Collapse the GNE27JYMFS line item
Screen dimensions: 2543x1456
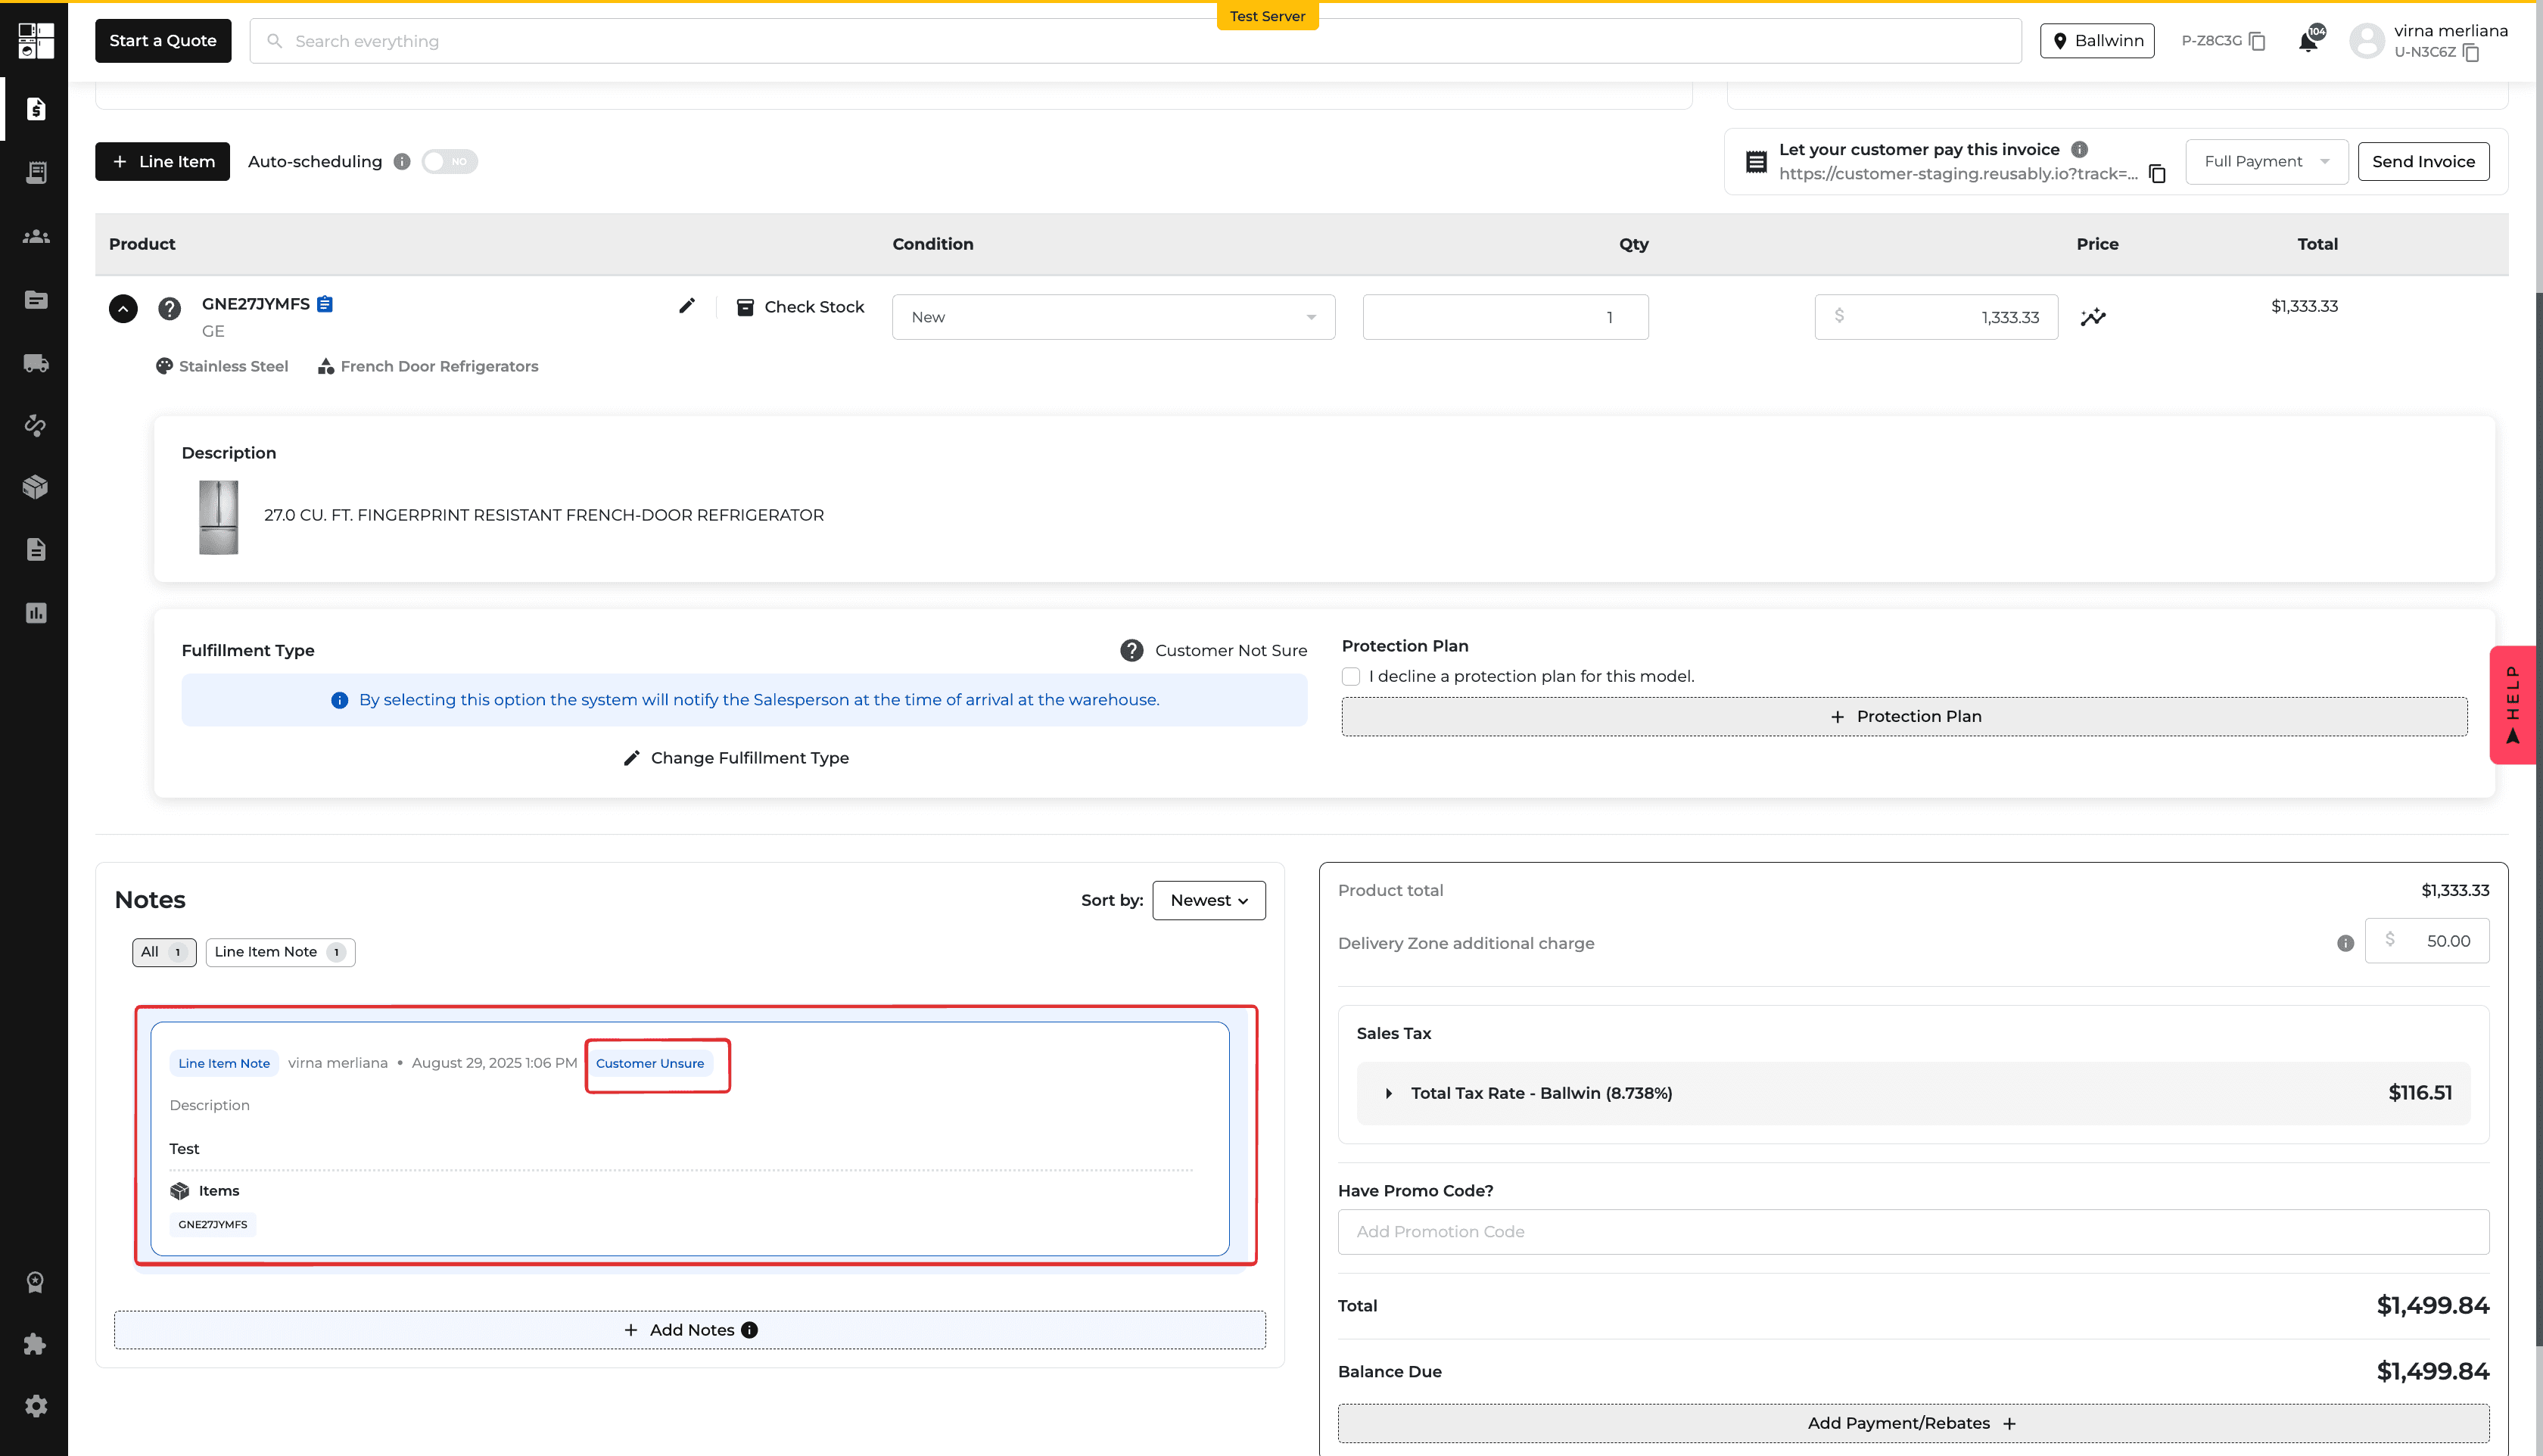point(123,308)
